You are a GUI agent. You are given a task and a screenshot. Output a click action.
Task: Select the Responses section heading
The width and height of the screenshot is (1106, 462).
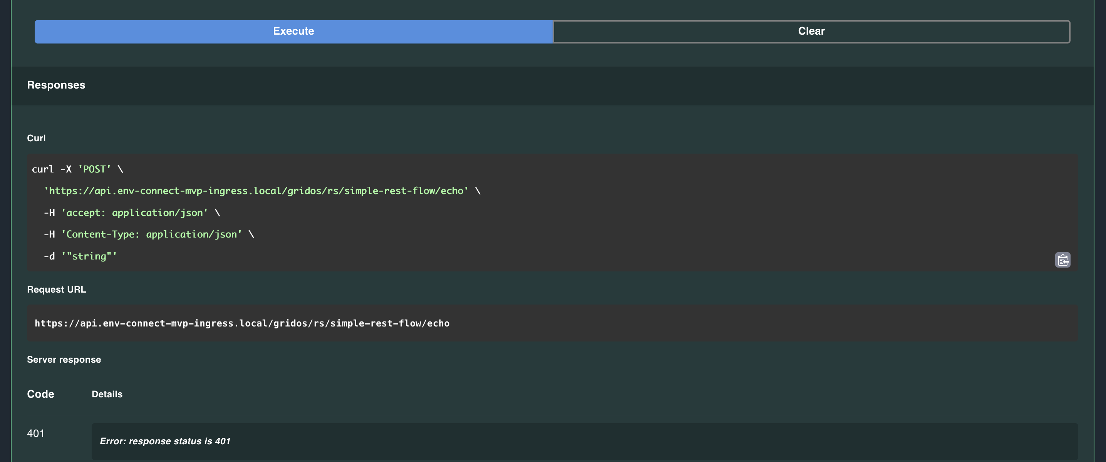coord(56,85)
